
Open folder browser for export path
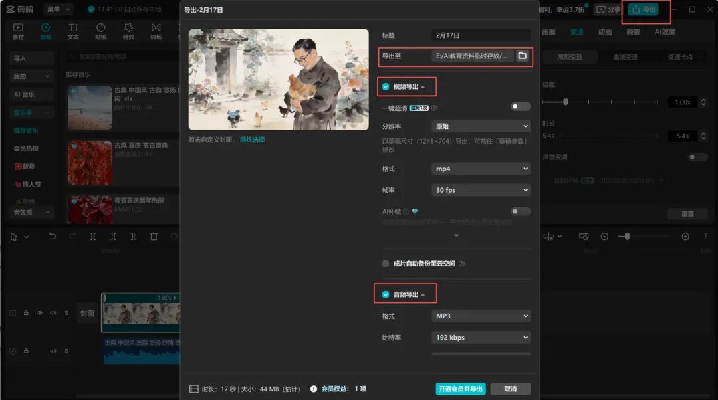click(522, 56)
